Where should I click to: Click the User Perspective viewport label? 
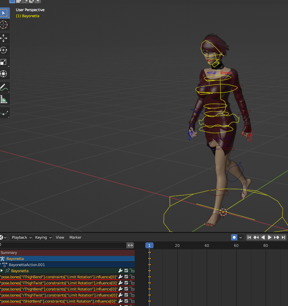tap(30, 10)
